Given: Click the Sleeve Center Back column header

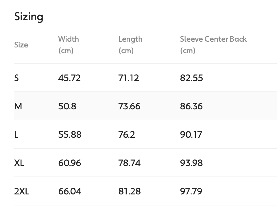Looking at the screenshot, I should 213,45.
